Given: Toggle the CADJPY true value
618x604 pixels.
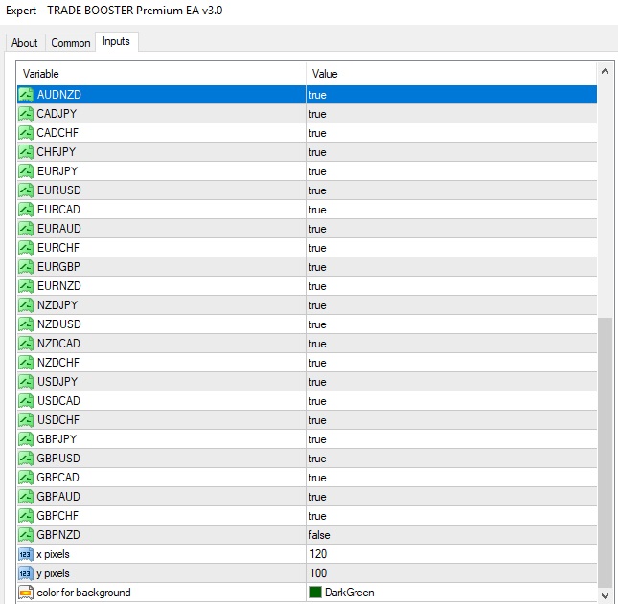Looking at the screenshot, I should [x=317, y=114].
